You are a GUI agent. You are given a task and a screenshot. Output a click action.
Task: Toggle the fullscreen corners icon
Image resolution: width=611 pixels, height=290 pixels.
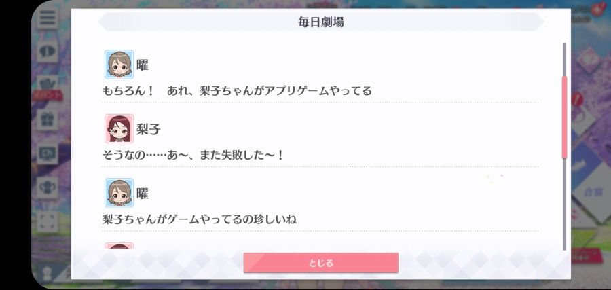click(x=47, y=221)
